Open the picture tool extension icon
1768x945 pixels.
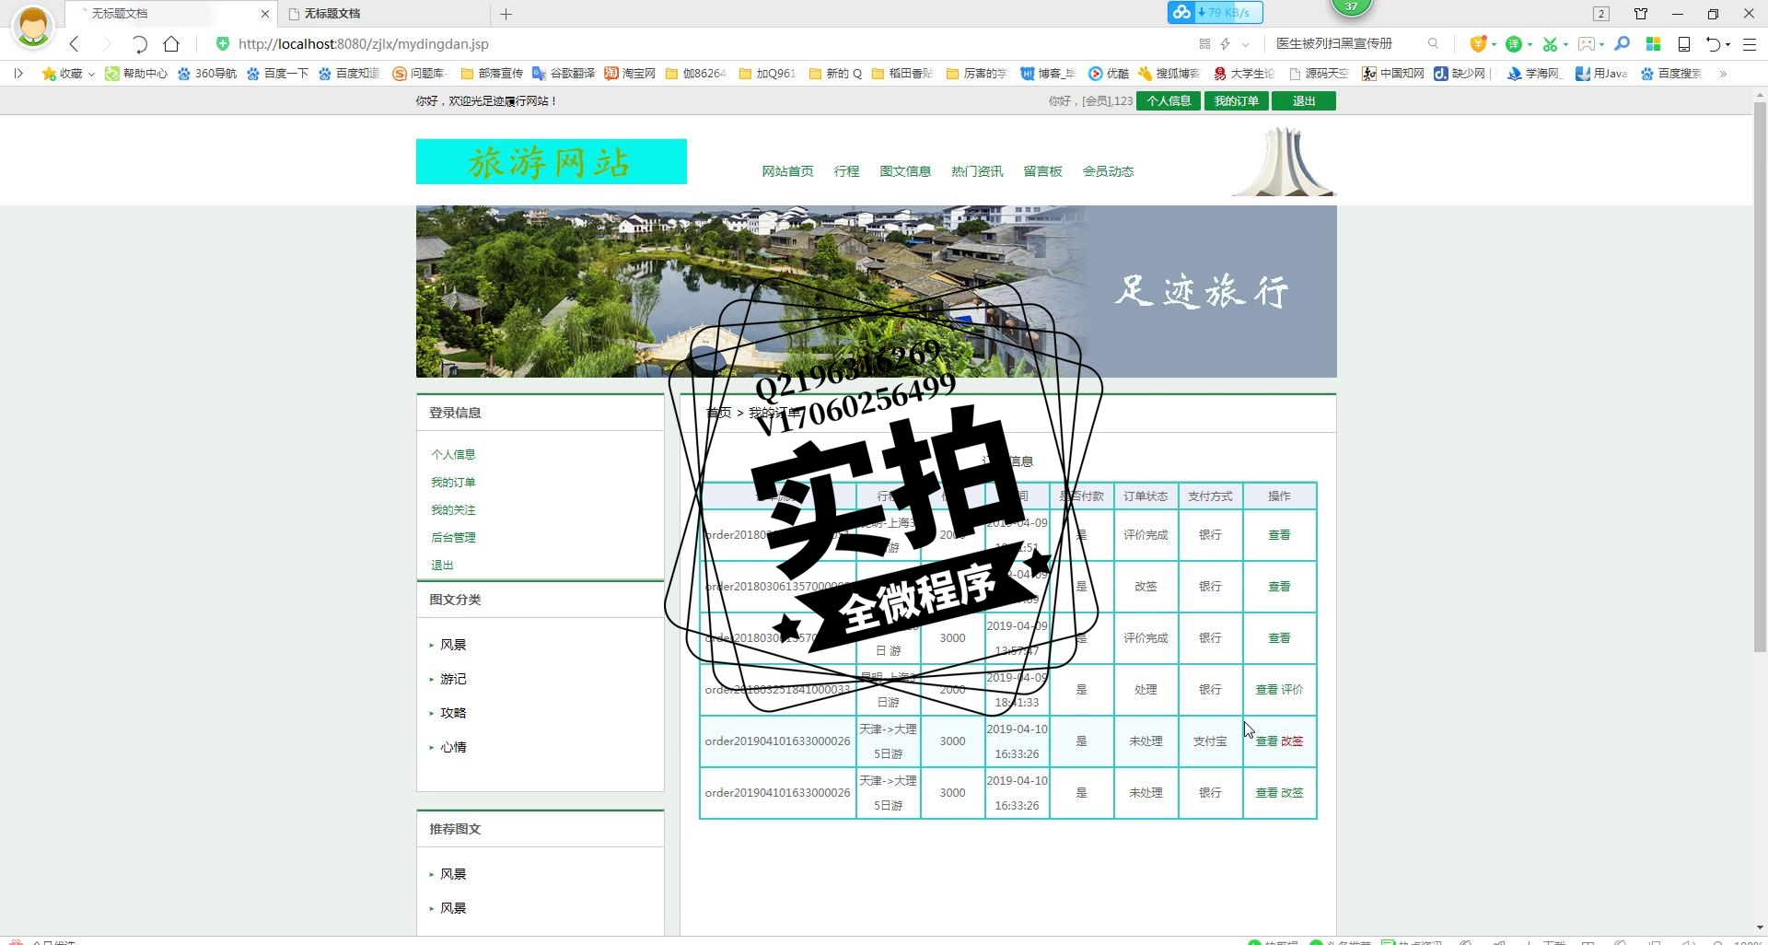click(1586, 43)
